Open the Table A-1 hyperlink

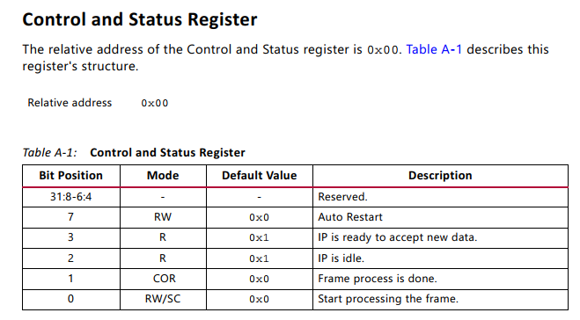[434, 49]
